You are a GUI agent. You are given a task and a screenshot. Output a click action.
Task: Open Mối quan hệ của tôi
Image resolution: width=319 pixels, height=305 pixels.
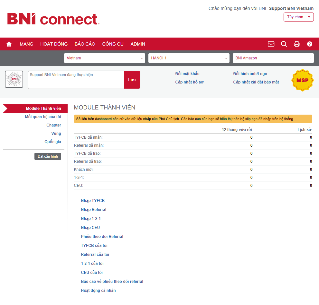click(x=43, y=117)
